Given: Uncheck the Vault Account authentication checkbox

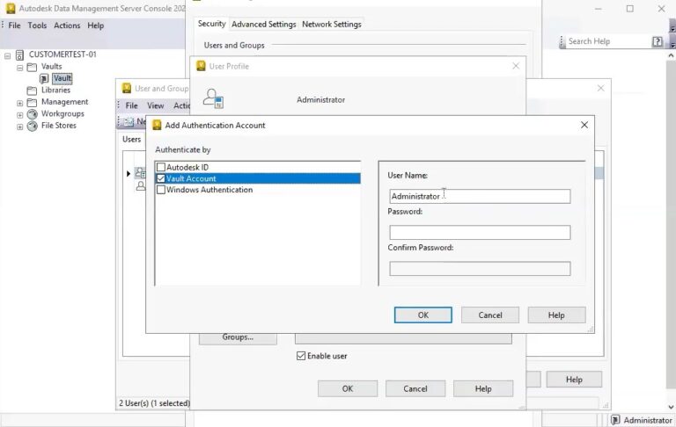Looking at the screenshot, I should click(x=161, y=178).
